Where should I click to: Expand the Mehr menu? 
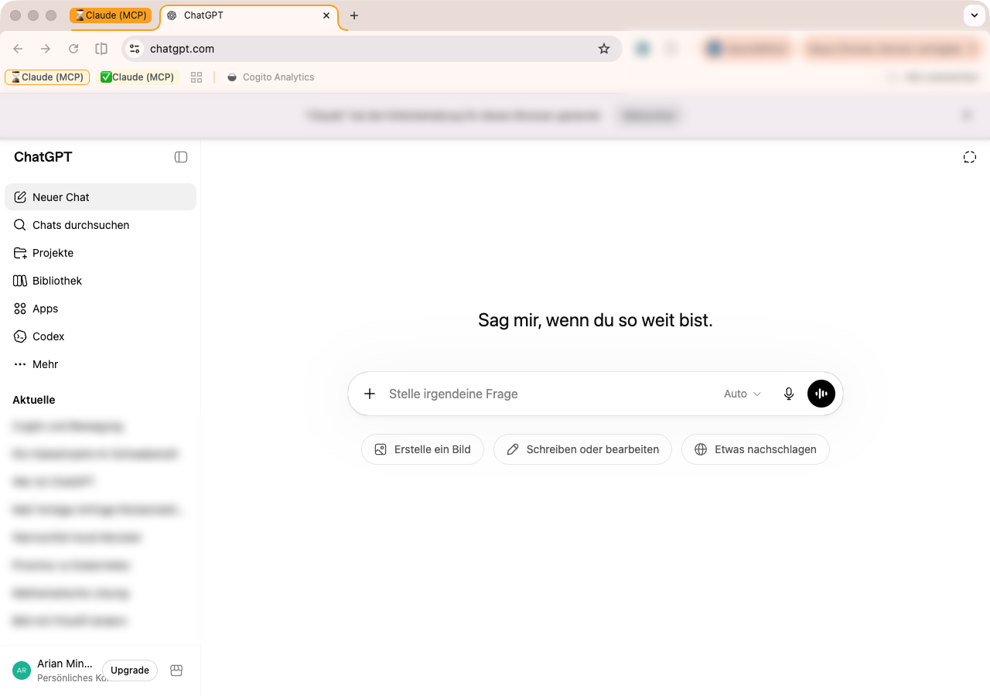[x=101, y=364]
